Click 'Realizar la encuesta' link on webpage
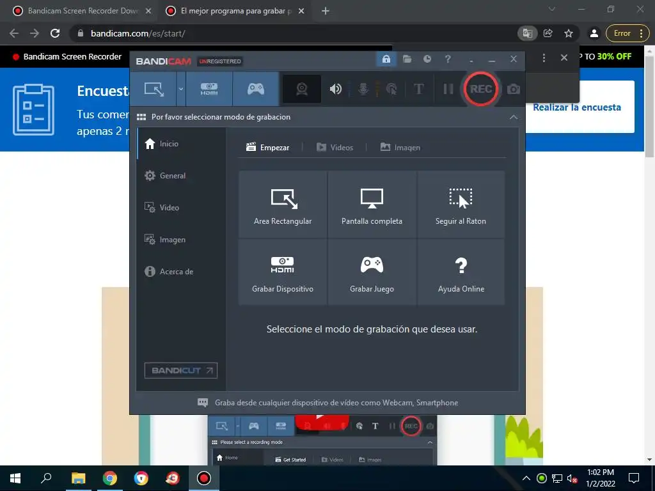Viewport: 655px width, 491px height. pyautogui.click(x=576, y=107)
